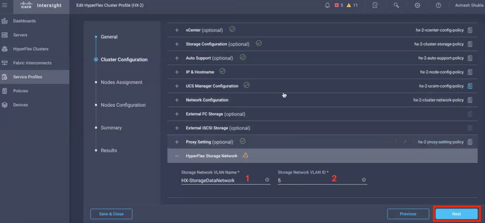
Task: Open policy icon for hx-2-ucsm-config-policy
Action: tap(470, 86)
